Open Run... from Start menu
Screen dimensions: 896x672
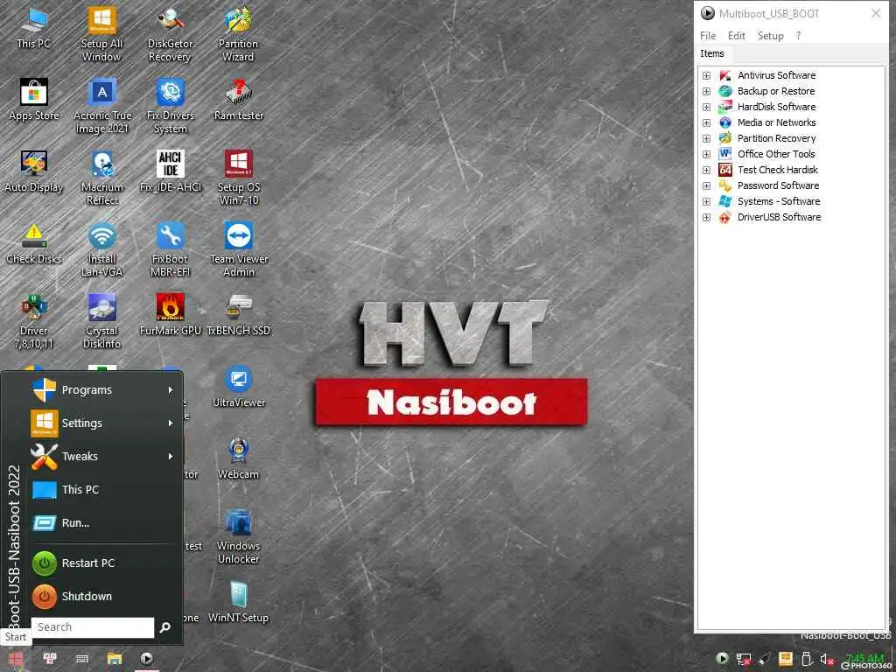[x=103, y=522]
